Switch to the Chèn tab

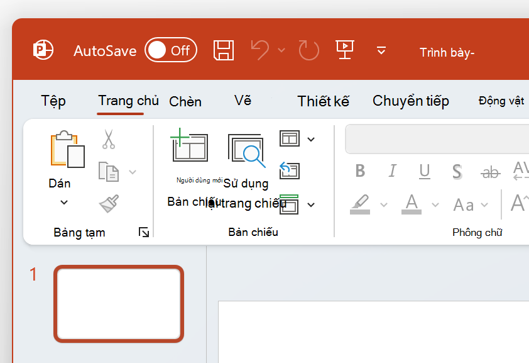pyautogui.click(x=185, y=102)
